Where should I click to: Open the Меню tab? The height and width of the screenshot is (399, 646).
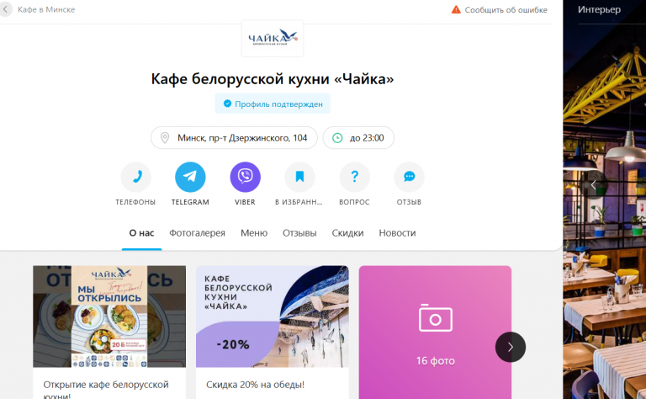tap(254, 233)
